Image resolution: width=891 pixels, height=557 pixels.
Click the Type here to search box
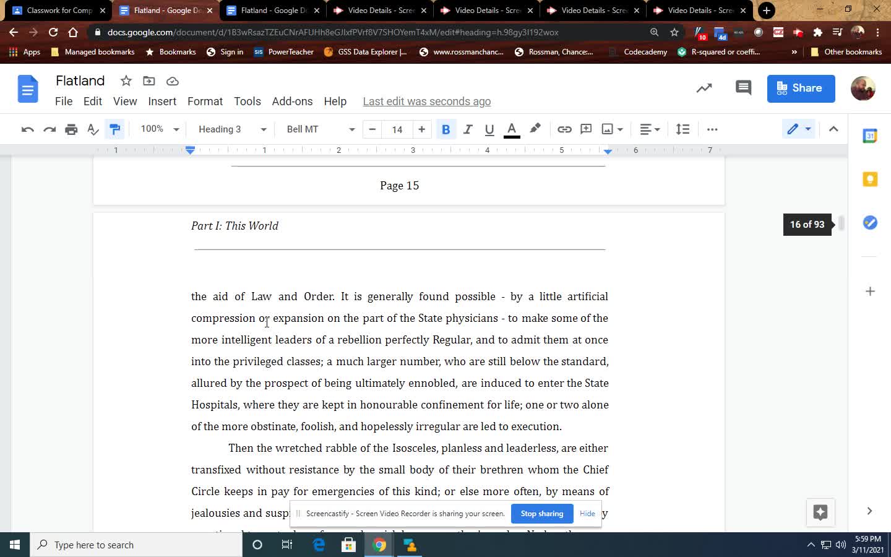tap(136, 545)
